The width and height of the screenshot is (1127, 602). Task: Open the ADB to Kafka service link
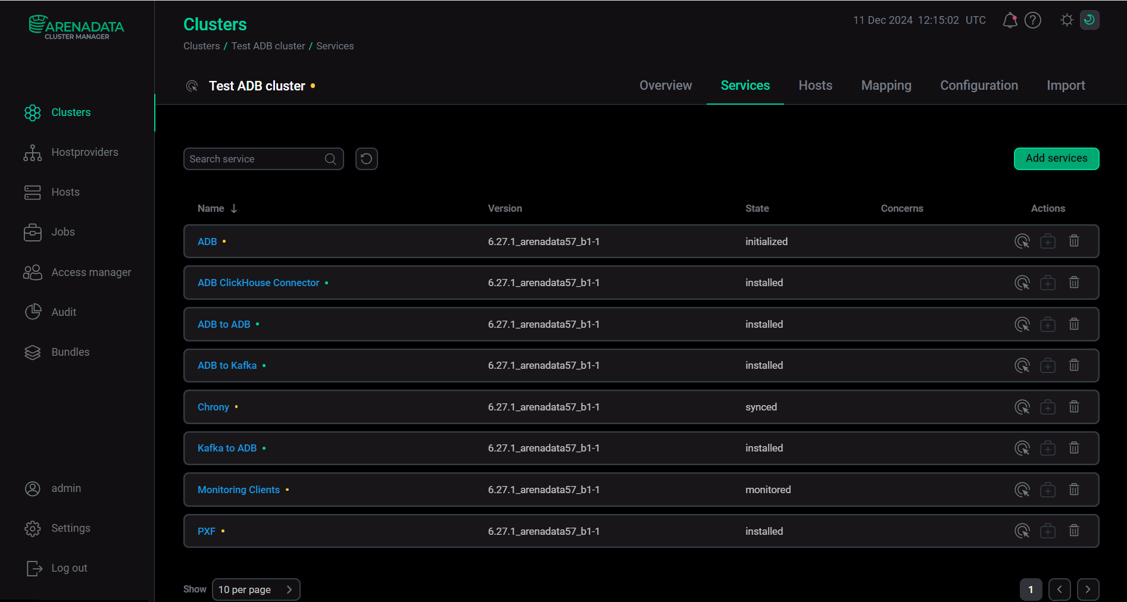[227, 365]
